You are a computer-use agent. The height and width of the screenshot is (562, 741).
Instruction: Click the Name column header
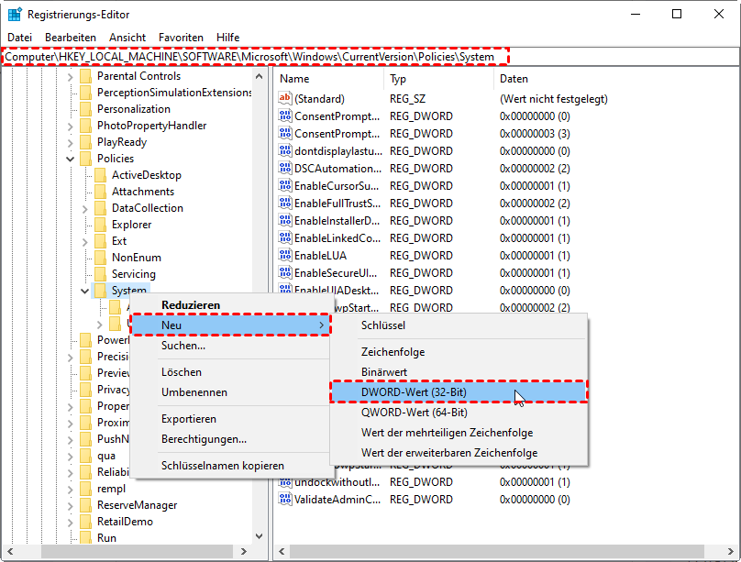click(329, 79)
